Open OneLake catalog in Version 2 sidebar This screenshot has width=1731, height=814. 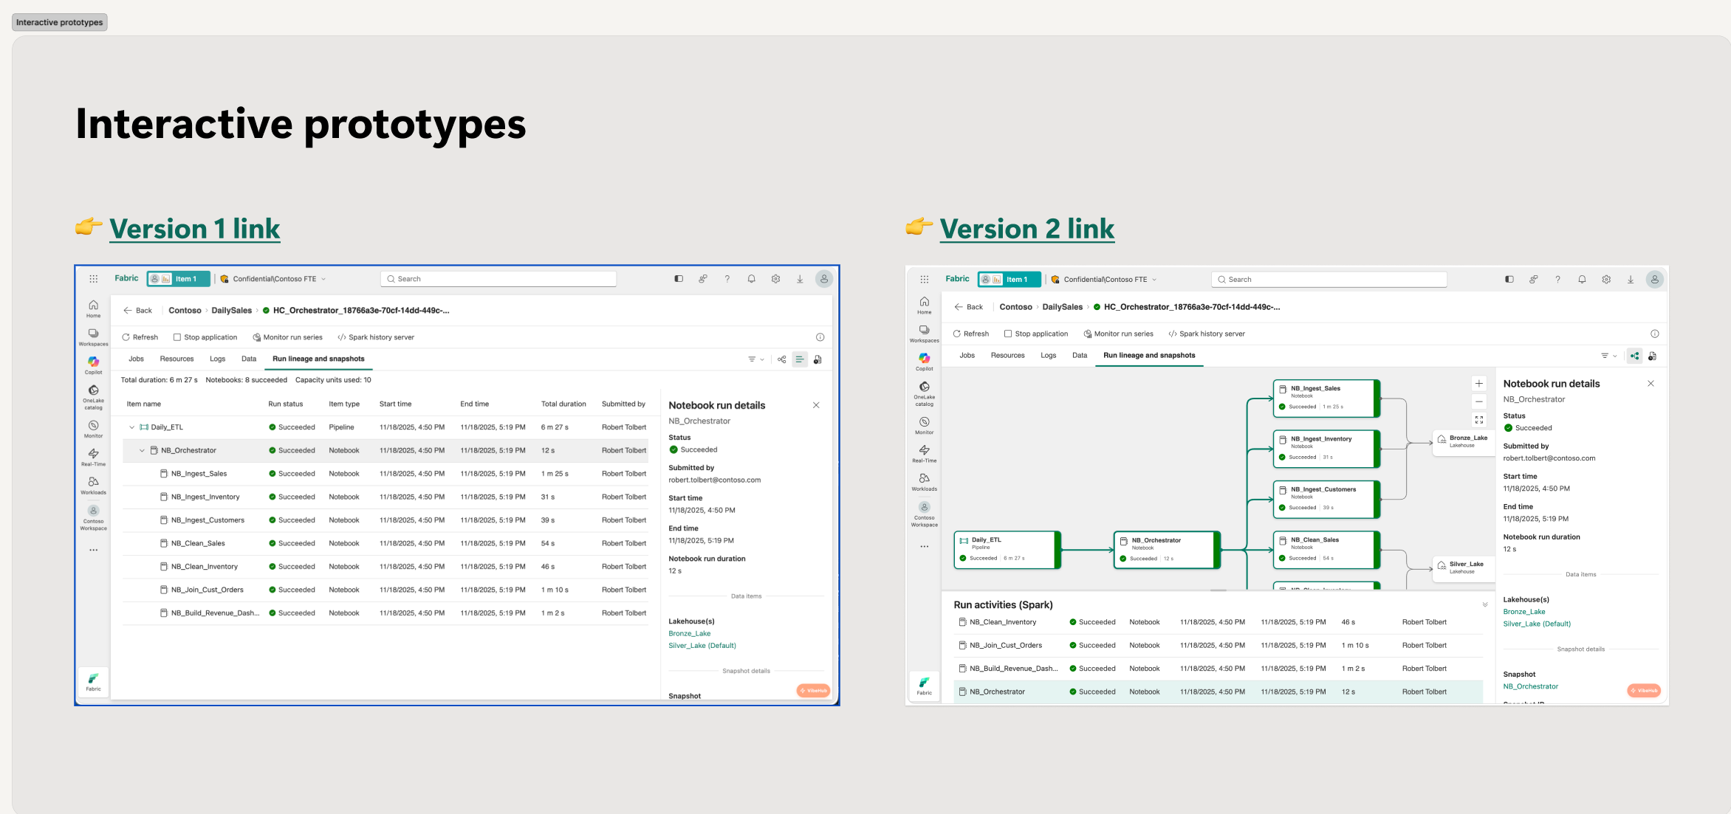(x=925, y=393)
